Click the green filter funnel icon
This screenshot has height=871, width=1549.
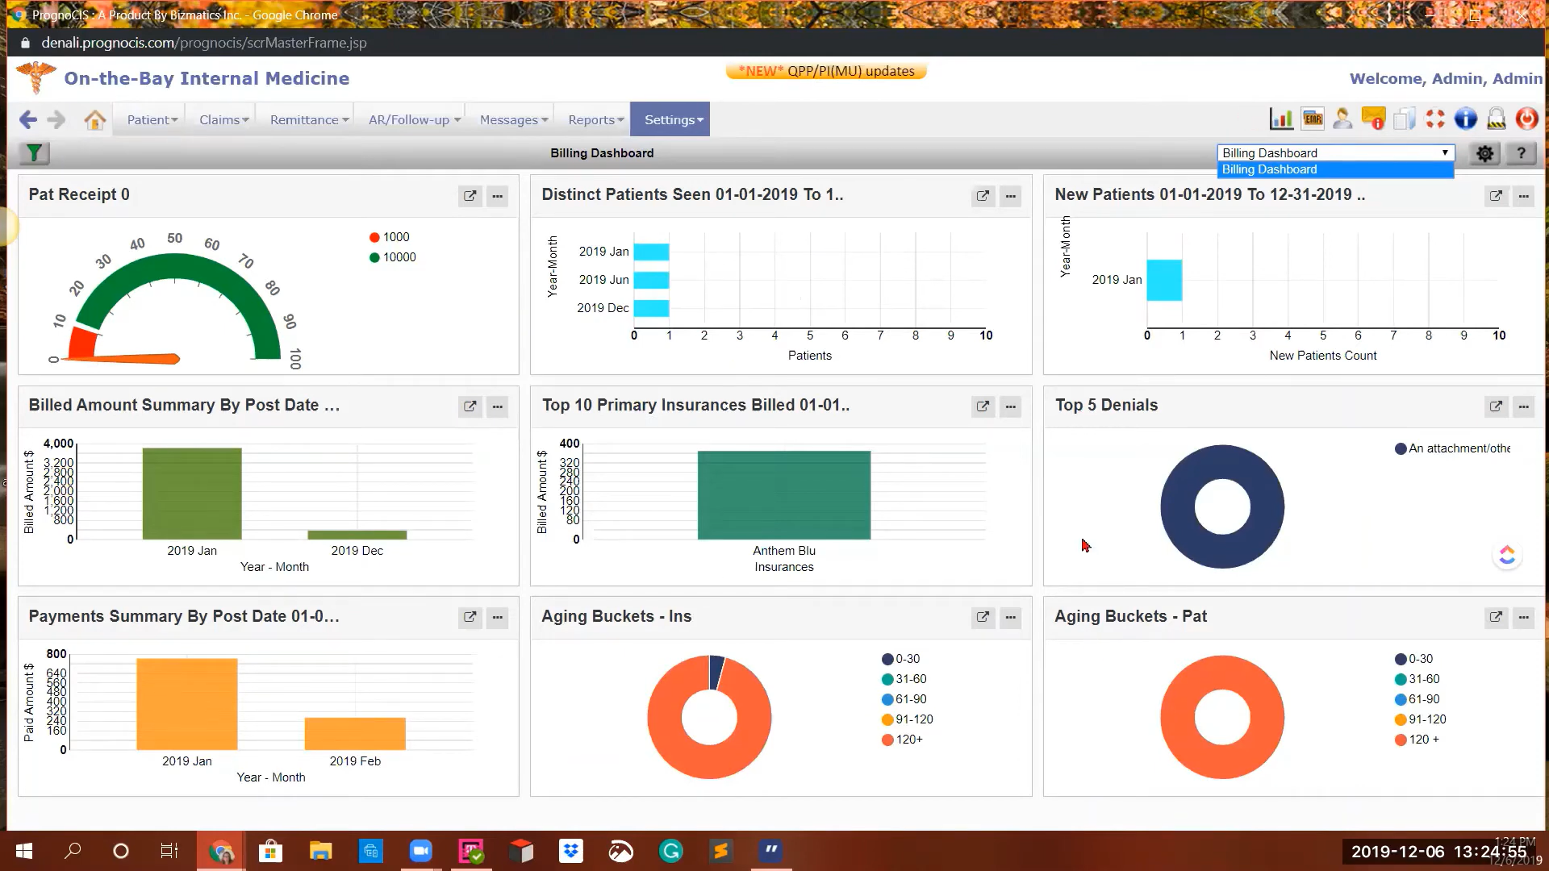pos(34,153)
